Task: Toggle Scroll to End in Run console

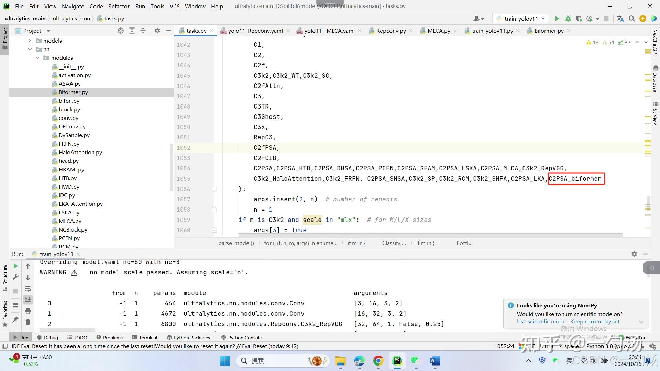Action: point(28,300)
